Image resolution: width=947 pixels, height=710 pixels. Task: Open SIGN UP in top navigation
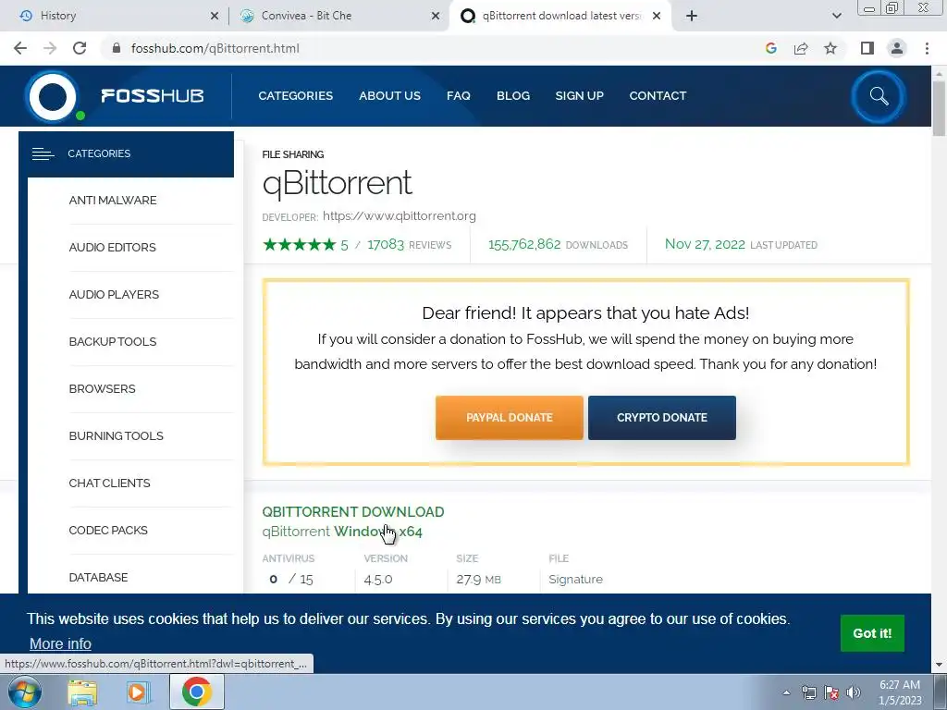[x=579, y=95]
